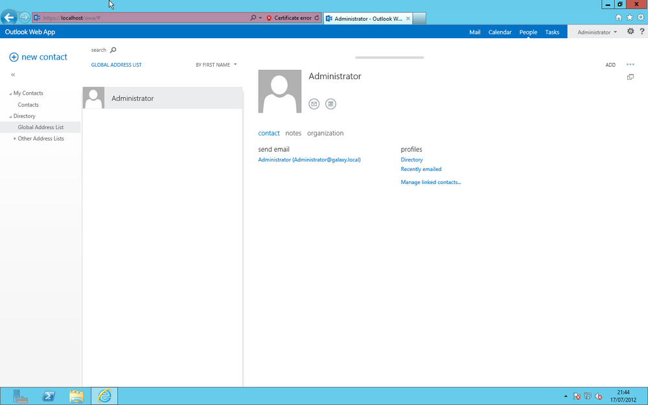Image resolution: width=648 pixels, height=405 pixels.
Task: Click the browser Favorites star icon
Action: (x=629, y=17)
